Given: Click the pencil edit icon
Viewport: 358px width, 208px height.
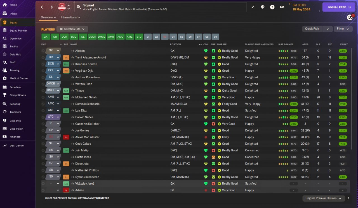Looking at the screenshot, I should [253, 7].
